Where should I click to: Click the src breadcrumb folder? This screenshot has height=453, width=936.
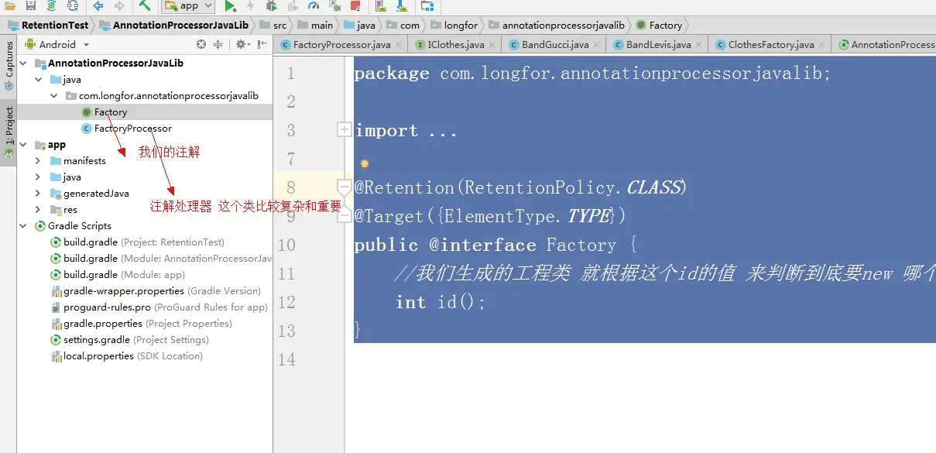273,25
